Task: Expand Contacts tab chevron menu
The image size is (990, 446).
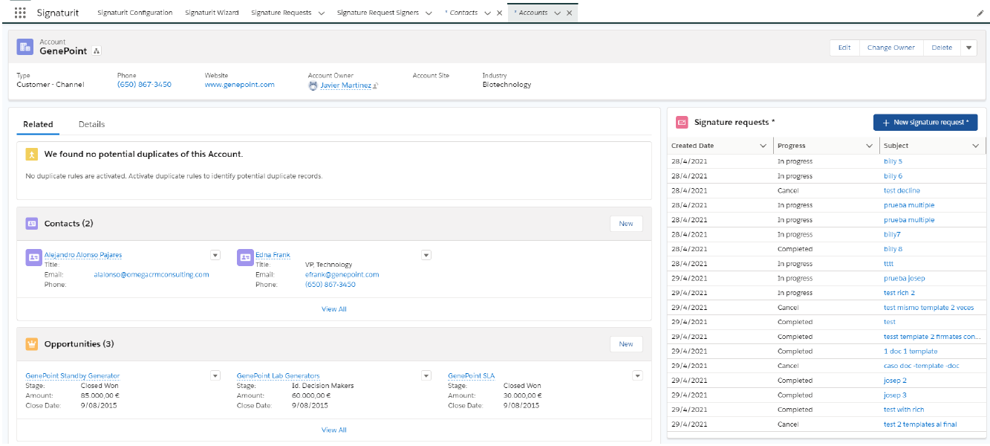Action: click(486, 13)
